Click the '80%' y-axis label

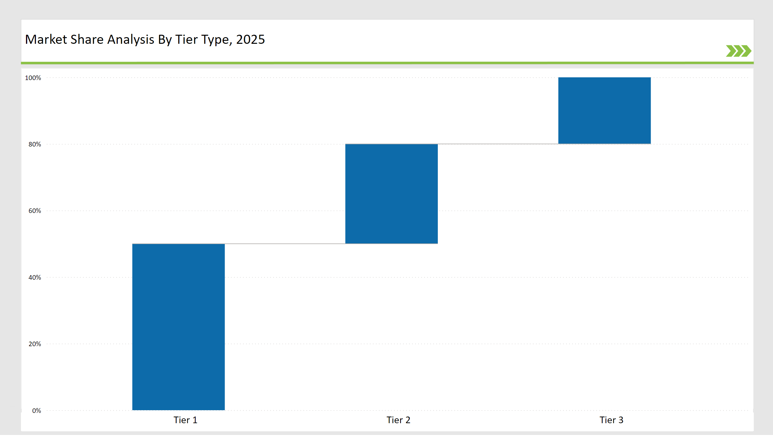point(34,144)
